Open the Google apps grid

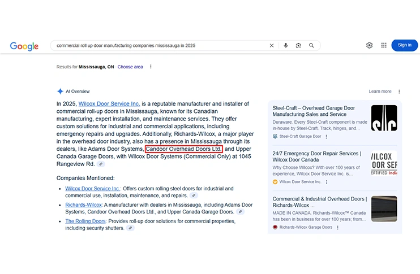tap(384, 45)
